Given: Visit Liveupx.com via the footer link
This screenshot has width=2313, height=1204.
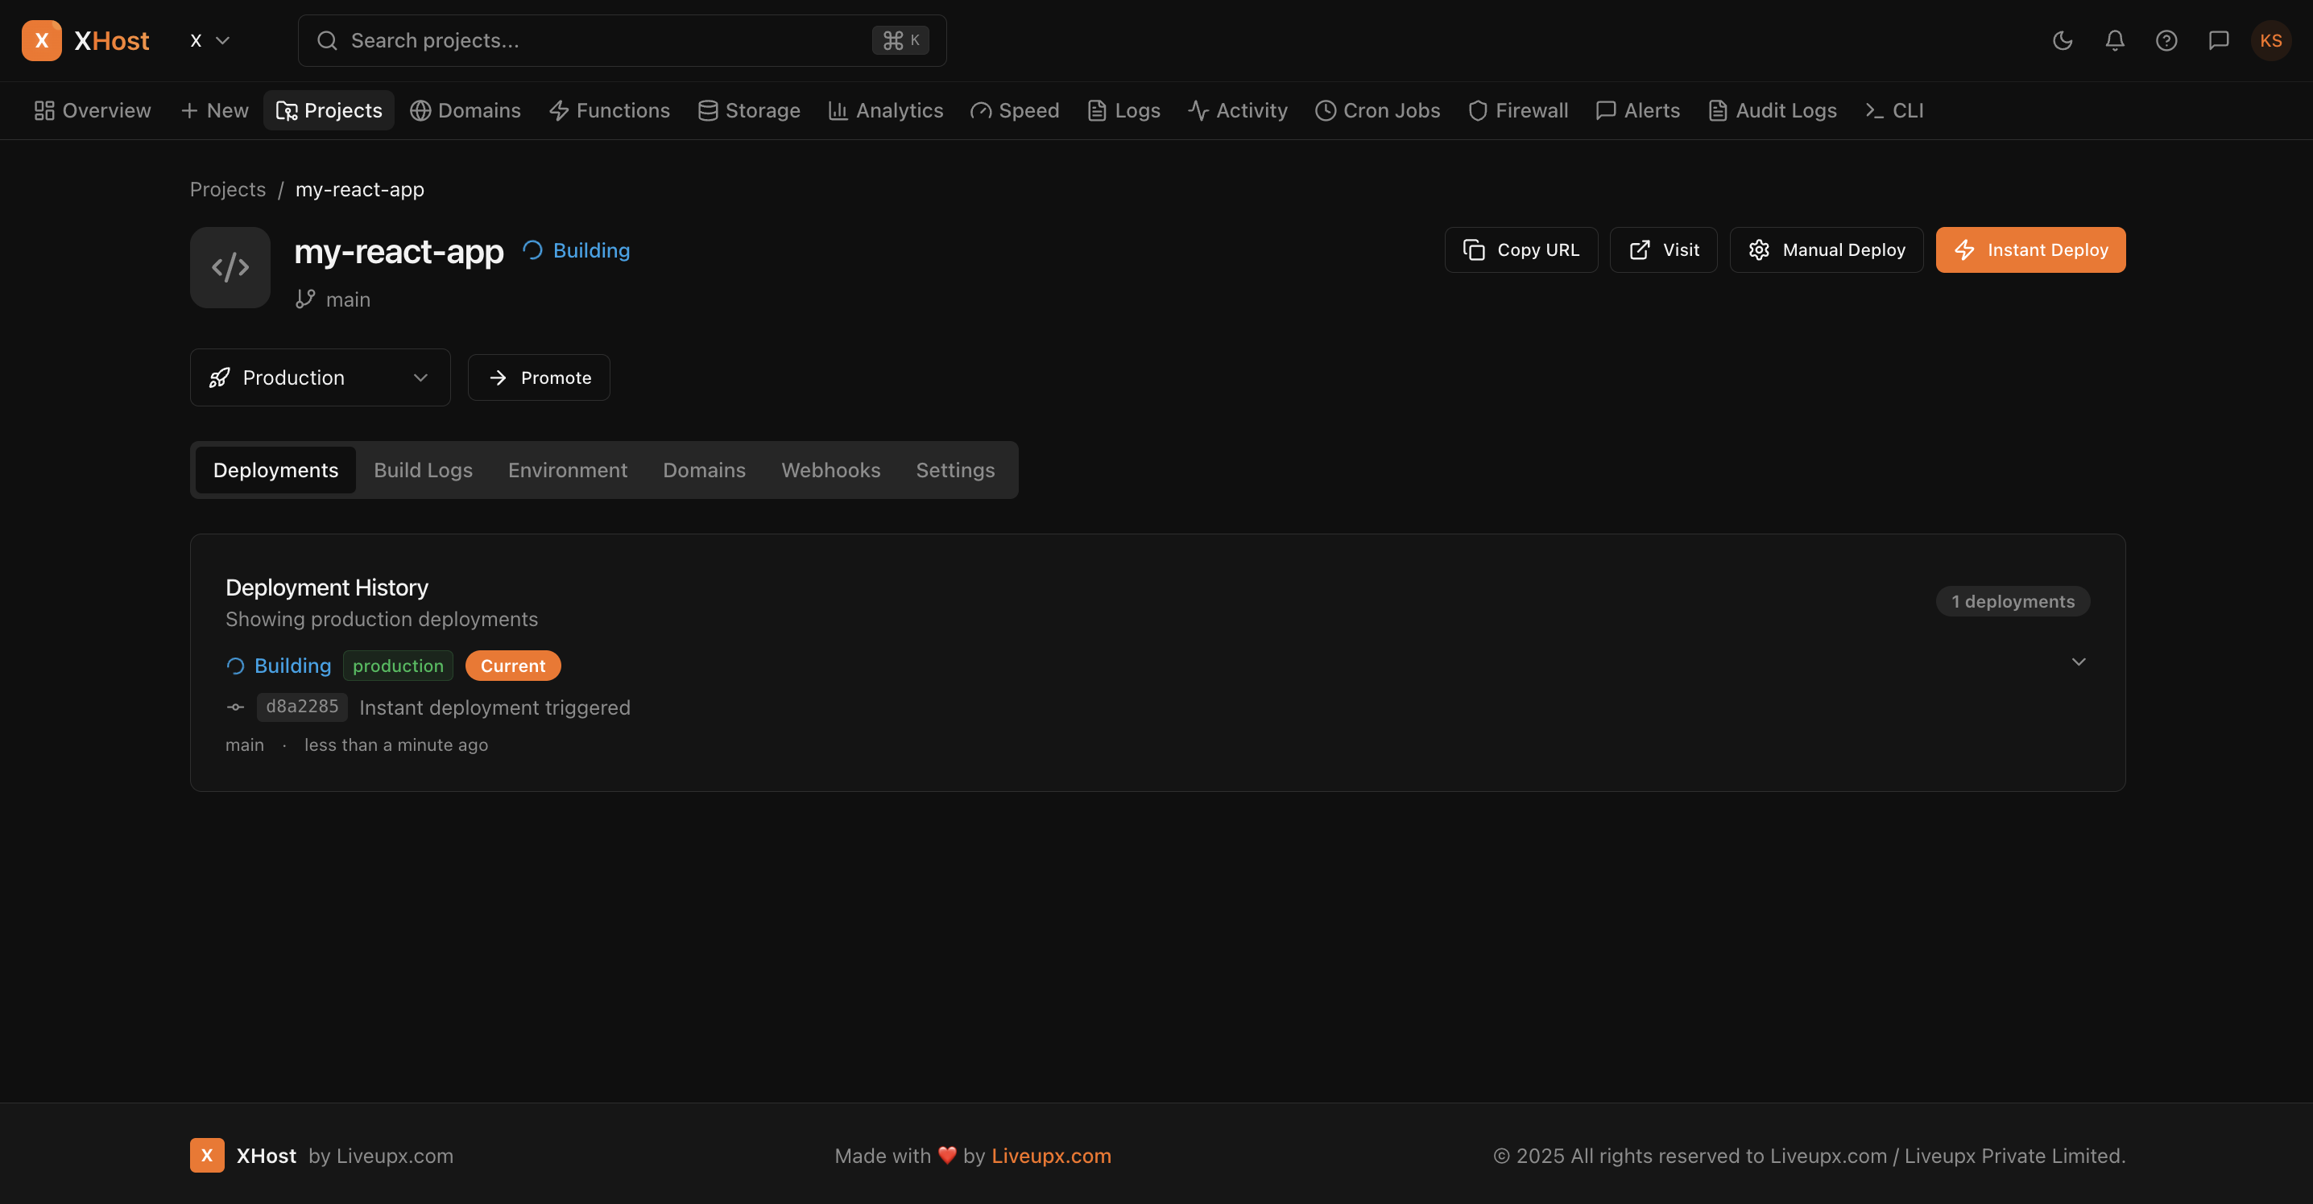Looking at the screenshot, I should (x=1050, y=1156).
